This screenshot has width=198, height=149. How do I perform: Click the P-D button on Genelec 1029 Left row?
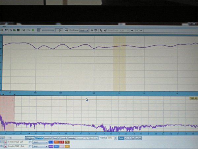coord(67,142)
